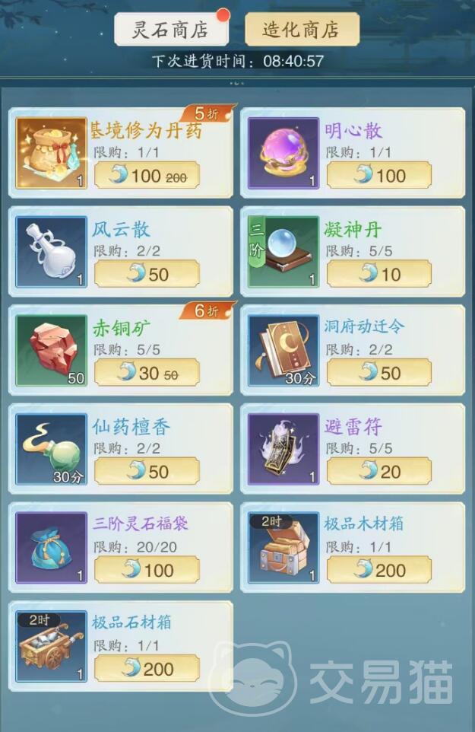Buy 凝神丹 for 10 spirit stones
Image resolution: width=475 pixels, height=732 pixels.
coord(379,274)
